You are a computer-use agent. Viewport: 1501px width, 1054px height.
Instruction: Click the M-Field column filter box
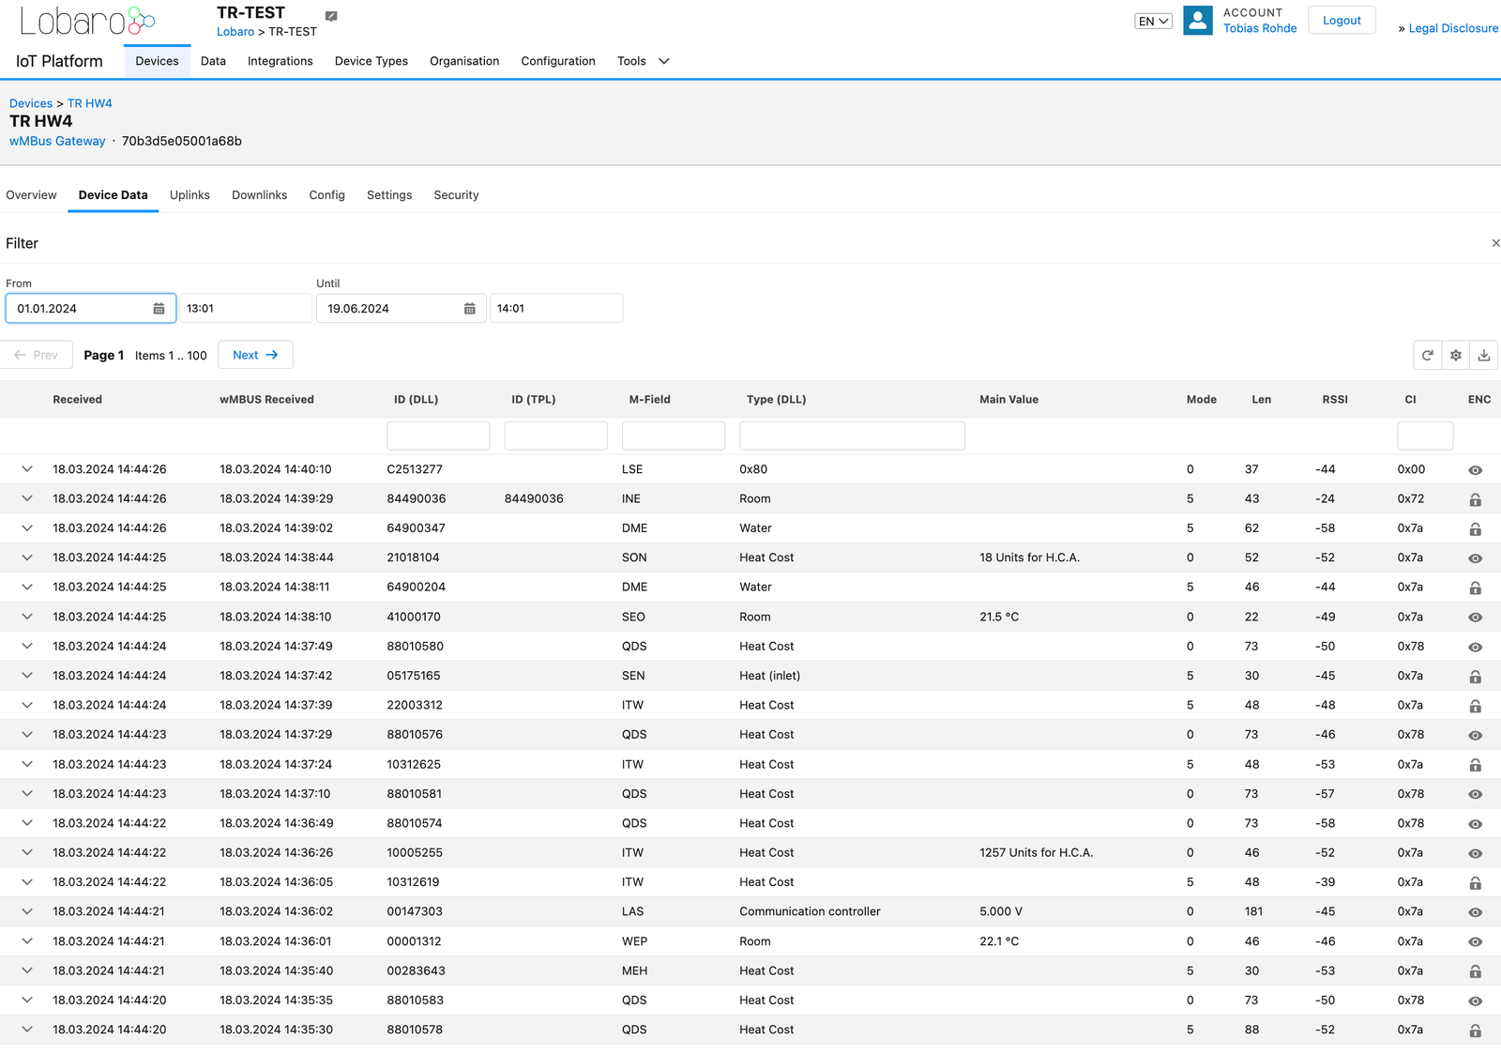point(673,435)
